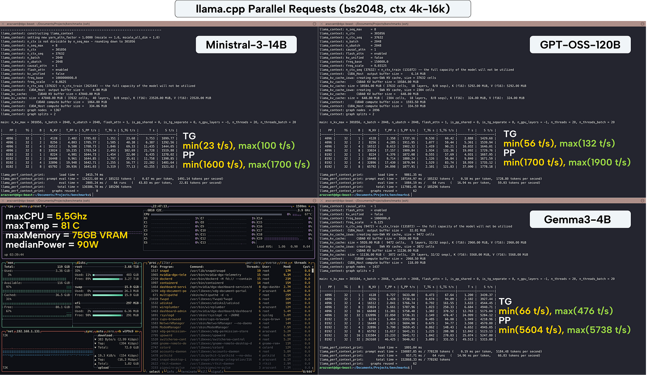650x375 pixels.
Task: Select the NetworkManager process row
Action: coord(230,323)
